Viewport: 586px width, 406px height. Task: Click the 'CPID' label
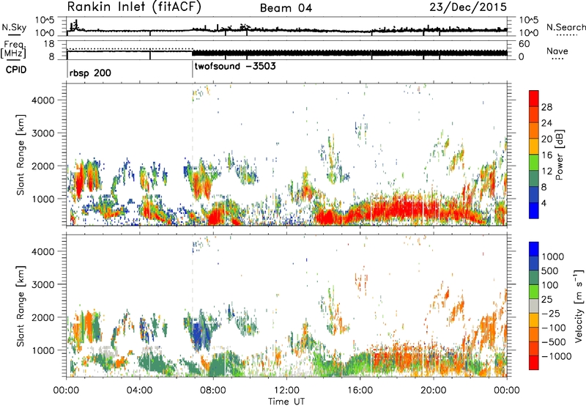pos(16,70)
